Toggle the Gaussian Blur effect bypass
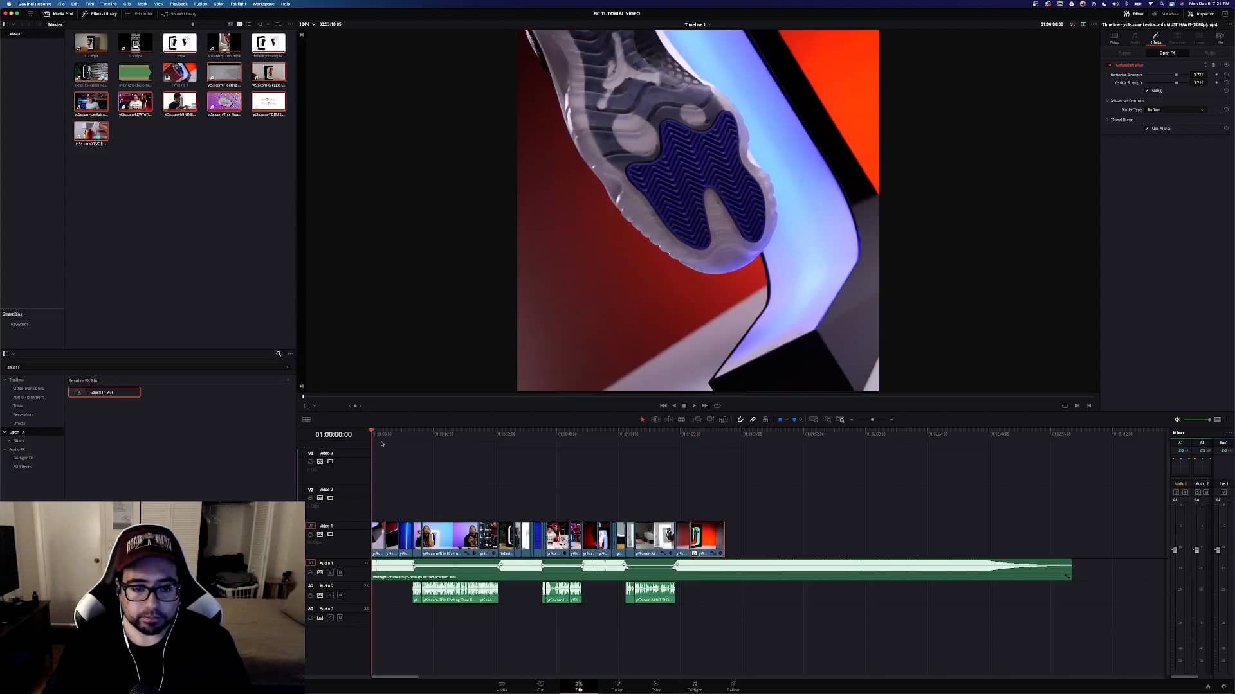1235x694 pixels. pos(1110,65)
